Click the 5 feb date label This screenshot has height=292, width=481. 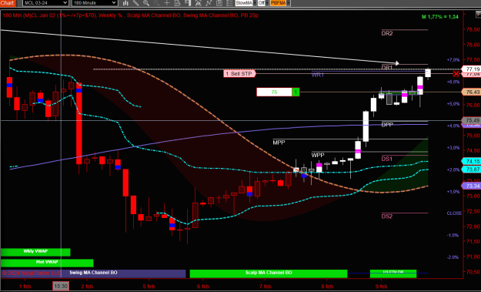(x=149, y=286)
